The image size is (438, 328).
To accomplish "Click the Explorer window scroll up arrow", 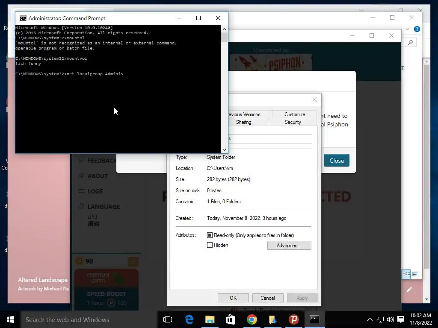I will tap(426, 61).
